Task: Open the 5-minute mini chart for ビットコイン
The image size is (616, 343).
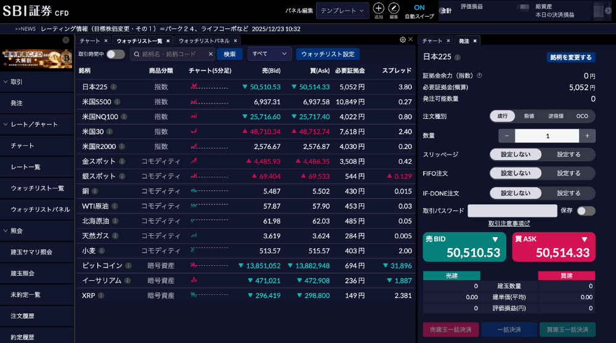Action: (x=209, y=265)
